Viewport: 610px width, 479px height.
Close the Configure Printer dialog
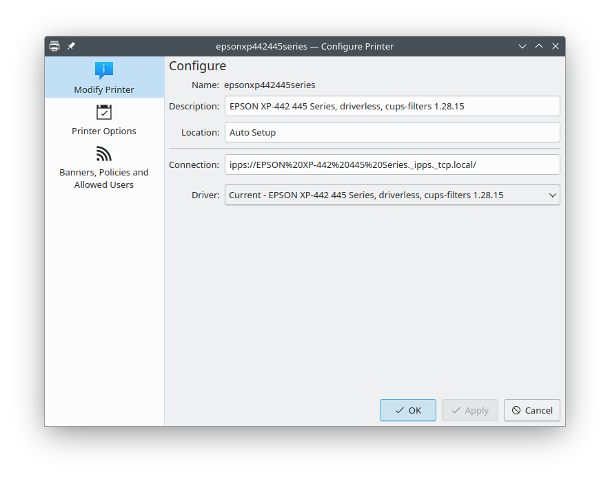pos(556,46)
